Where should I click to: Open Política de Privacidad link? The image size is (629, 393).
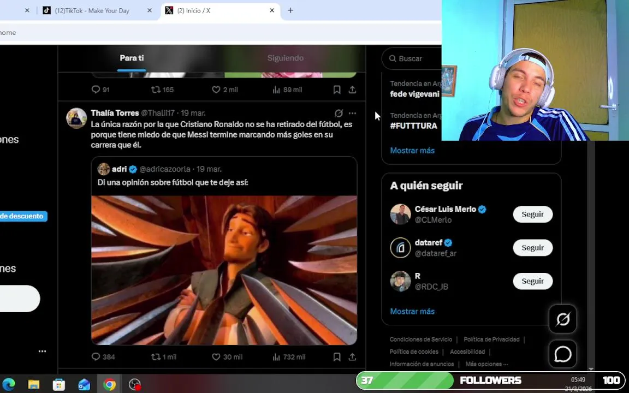click(x=491, y=340)
